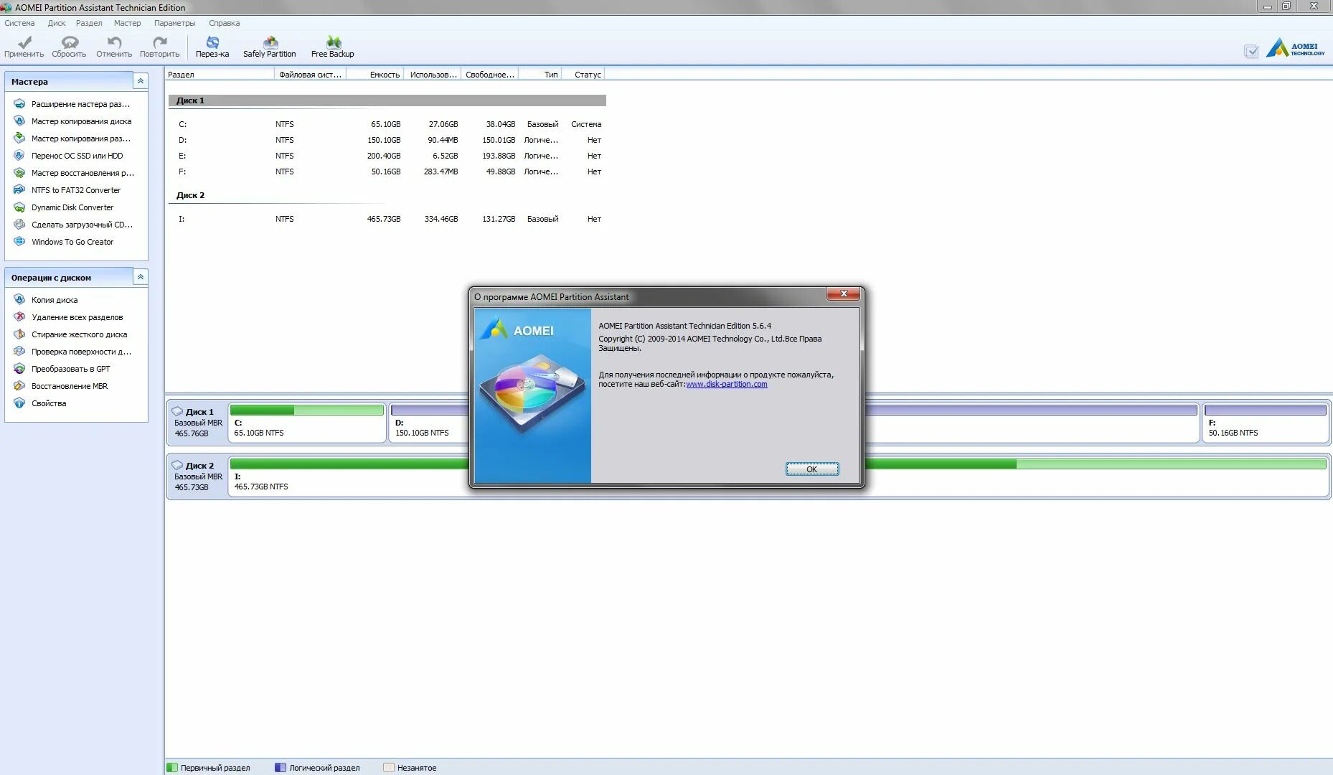Start the Перенос ОС SSD или HDD icon

pos(19,156)
